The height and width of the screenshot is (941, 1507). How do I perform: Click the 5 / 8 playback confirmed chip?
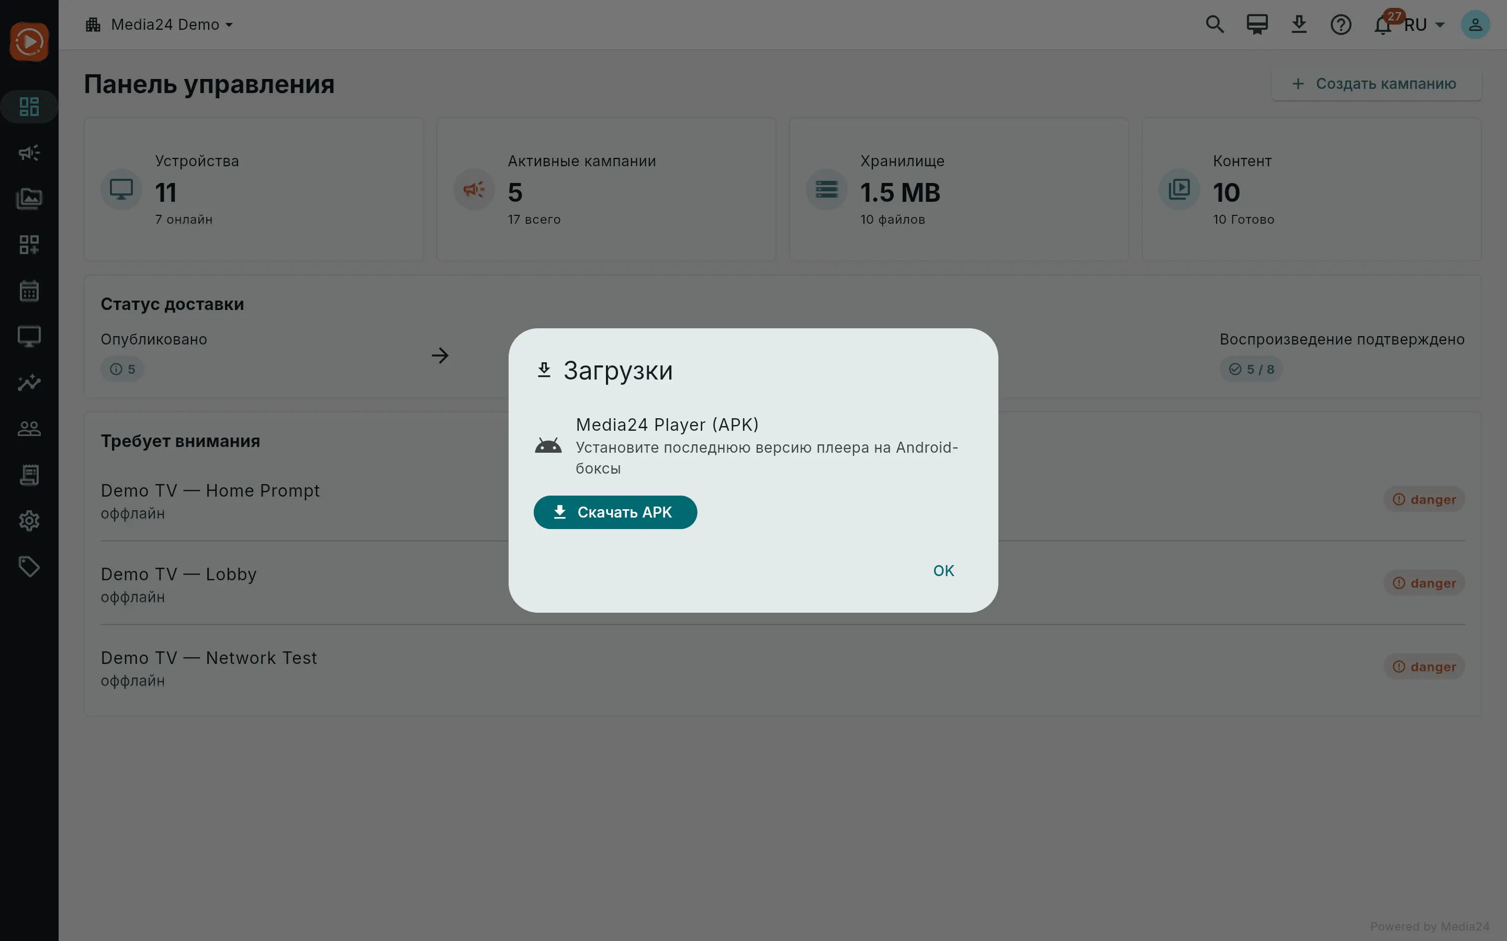(x=1251, y=369)
